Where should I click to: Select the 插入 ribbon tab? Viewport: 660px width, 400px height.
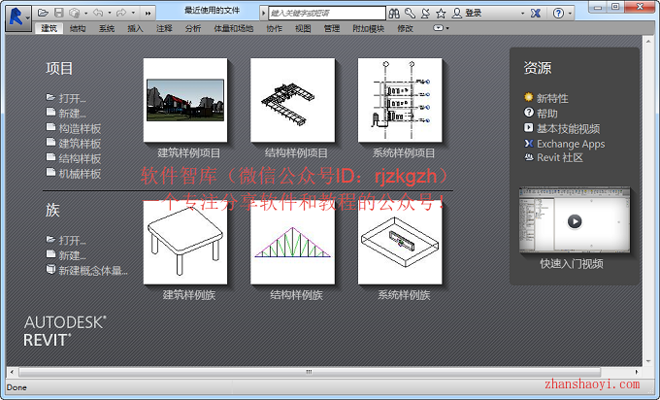[x=135, y=28]
